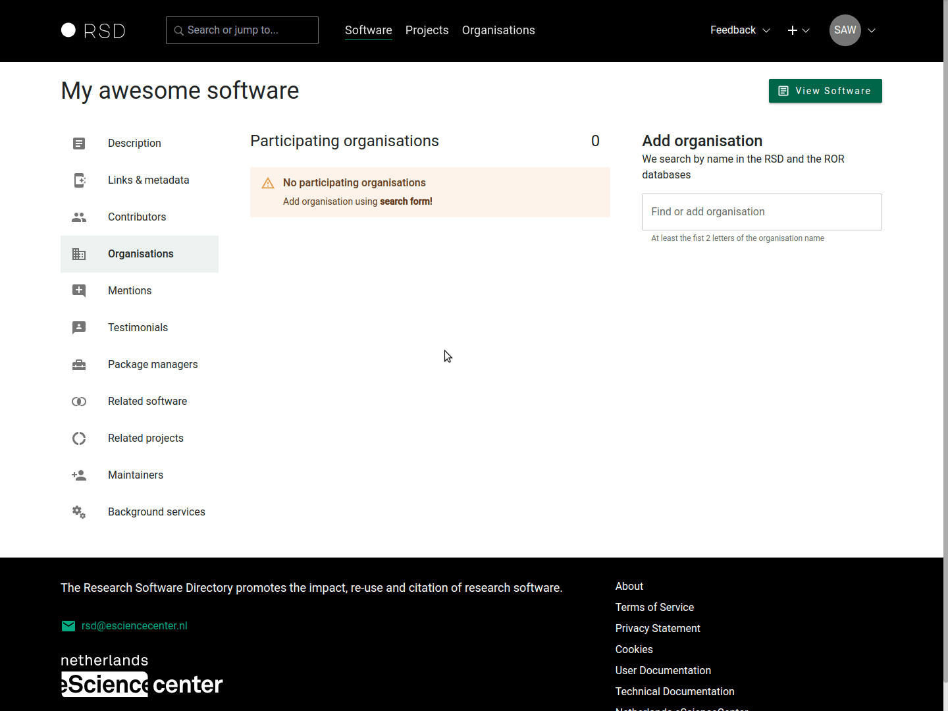Click the Background services gears icon
The width and height of the screenshot is (948, 711).
79,512
